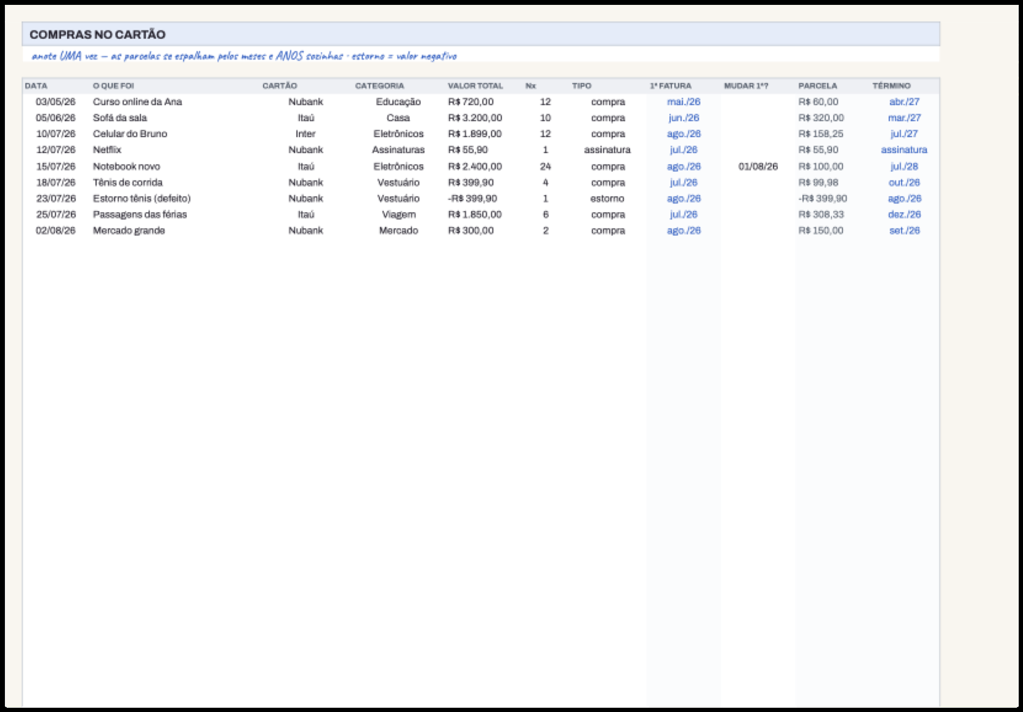Viewport: 1023px width, 712px height.
Task: Click the 'Passagens das férias' cell
Action: point(140,214)
